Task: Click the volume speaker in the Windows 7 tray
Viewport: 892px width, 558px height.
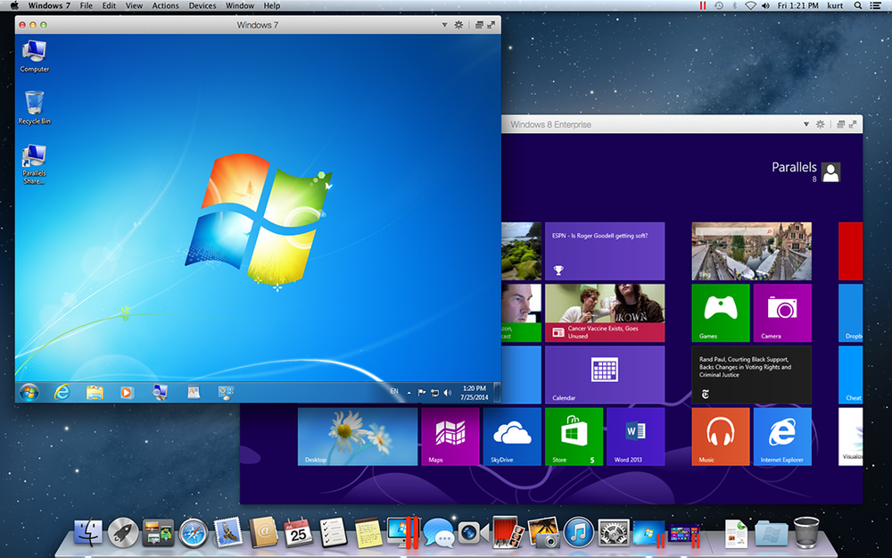Action: coord(447,392)
